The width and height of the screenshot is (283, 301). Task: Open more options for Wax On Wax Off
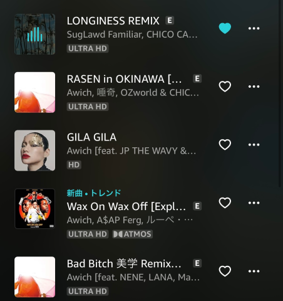click(x=254, y=203)
